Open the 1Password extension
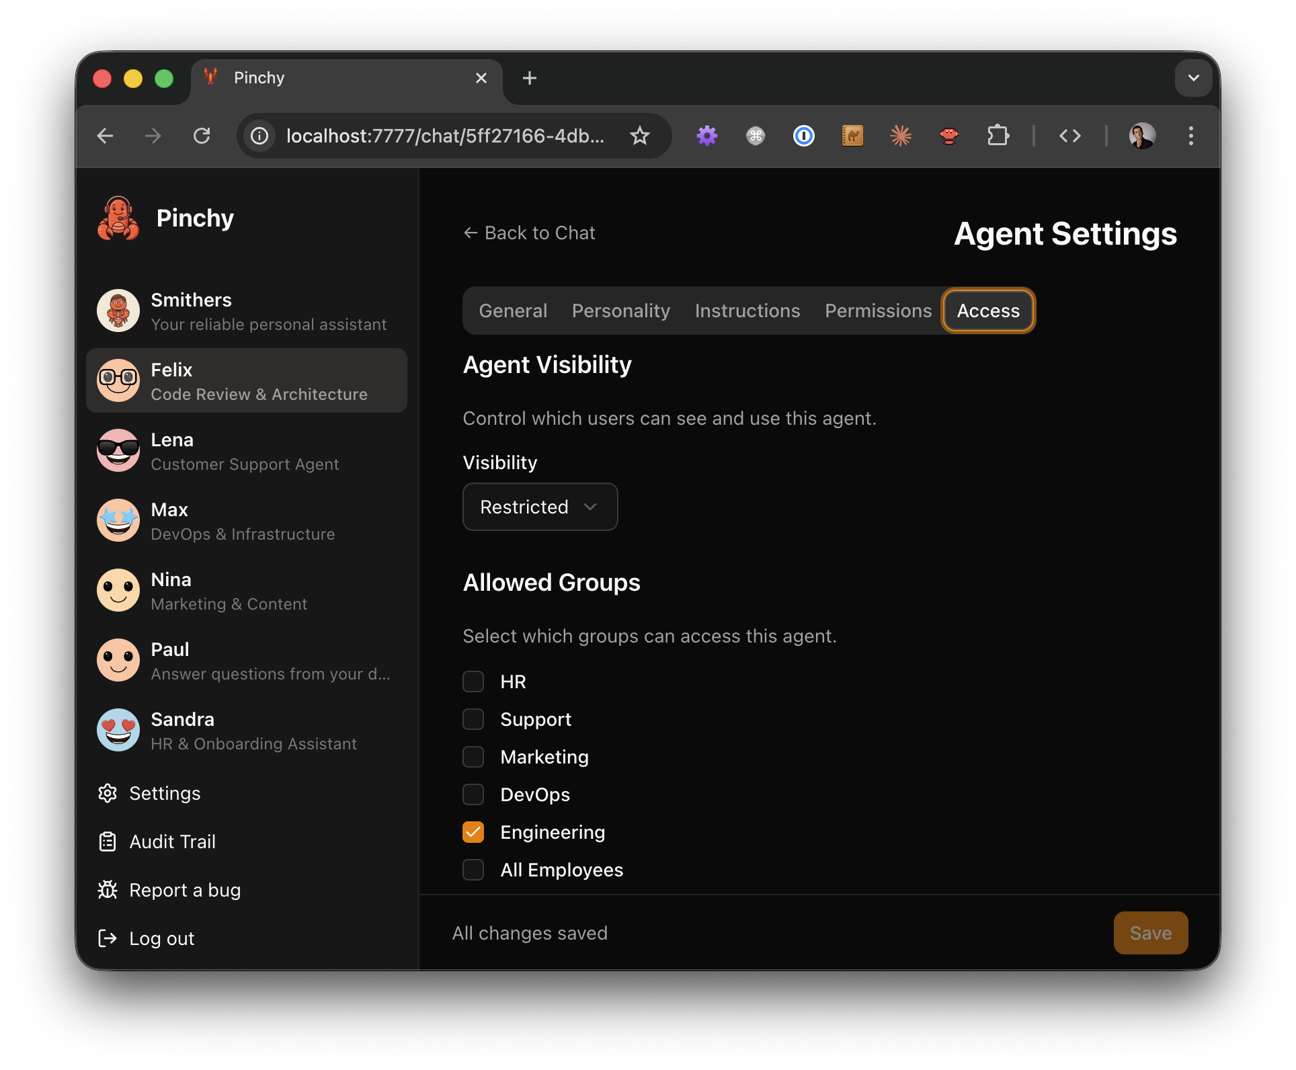1296x1070 pixels. point(804,136)
